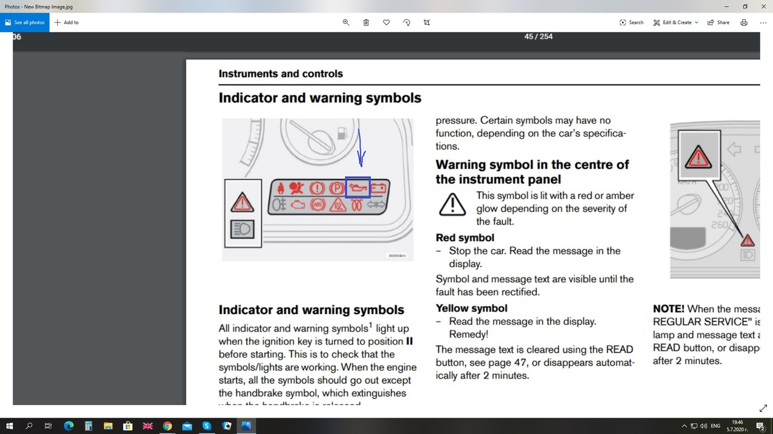Open File Explorer from taskbar

(107, 426)
